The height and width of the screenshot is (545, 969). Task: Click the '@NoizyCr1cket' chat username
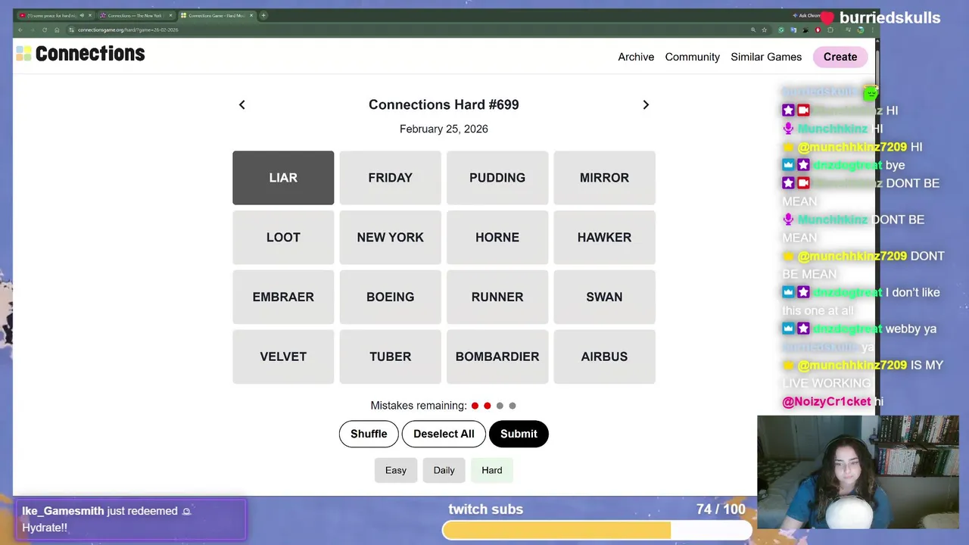pyautogui.click(x=827, y=401)
